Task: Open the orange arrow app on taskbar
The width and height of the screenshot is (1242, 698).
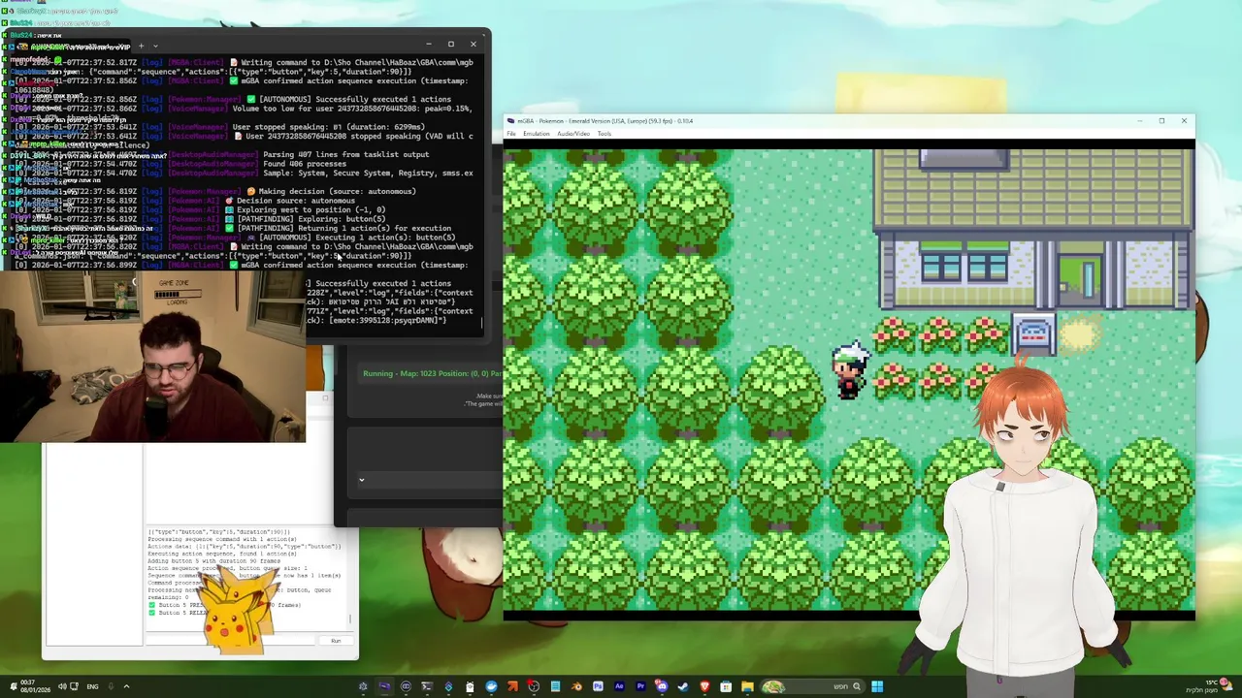Action: pyautogui.click(x=512, y=686)
